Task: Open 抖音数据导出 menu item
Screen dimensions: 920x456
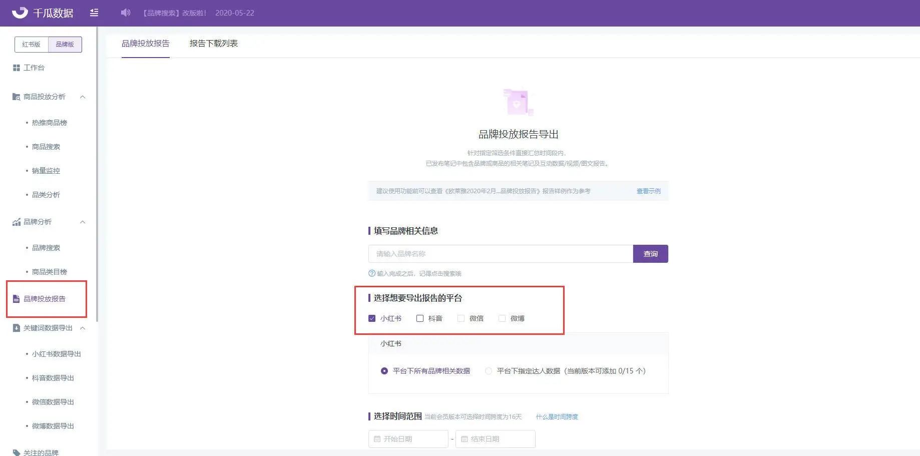Action: 53,378
